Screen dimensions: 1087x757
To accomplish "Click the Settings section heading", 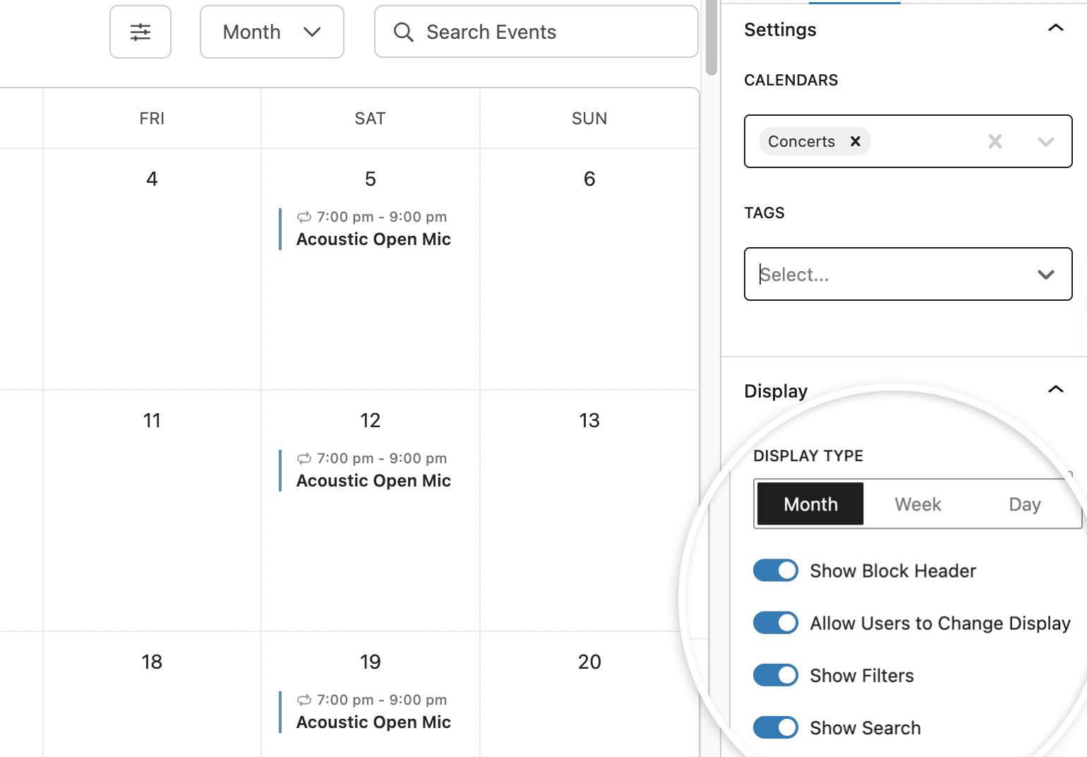I will 780,30.
